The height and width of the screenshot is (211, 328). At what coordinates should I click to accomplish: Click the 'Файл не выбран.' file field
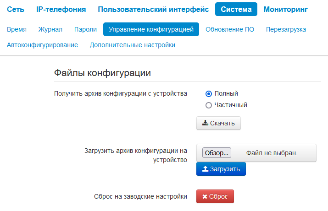coord(272,153)
